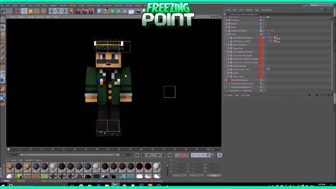The image size is (336, 189).
Task: Click the blue Deformer icon
Action: point(125,11)
